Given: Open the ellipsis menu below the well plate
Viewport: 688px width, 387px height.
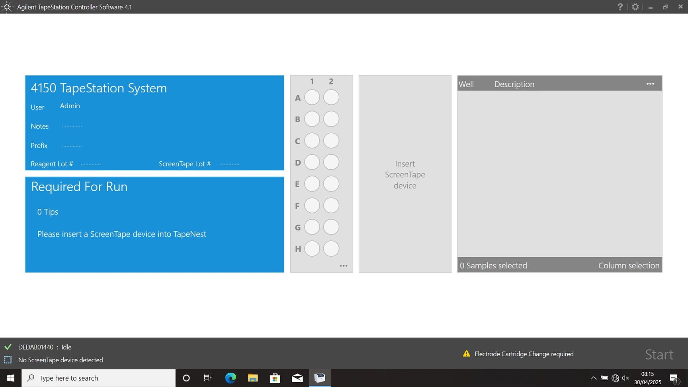Looking at the screenshot, I should pos(344,266).
